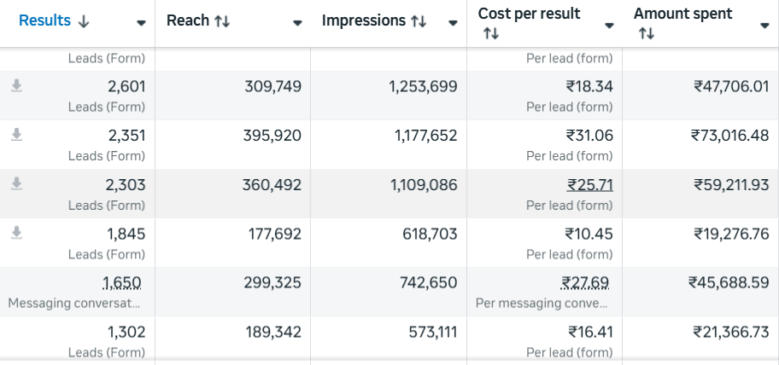Click sort arrows under Cost per result

pyautogui.click(x=490, y=34)
